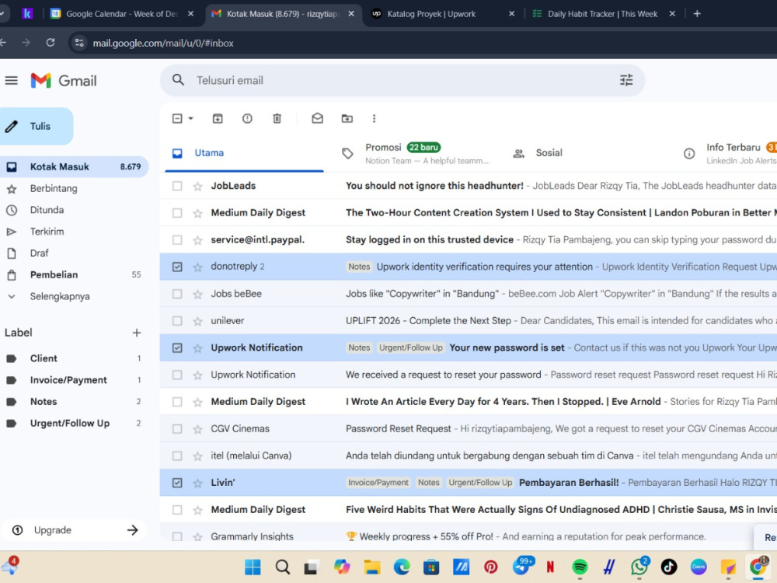
Task: Star the unilever email
Action: [197, 321]
